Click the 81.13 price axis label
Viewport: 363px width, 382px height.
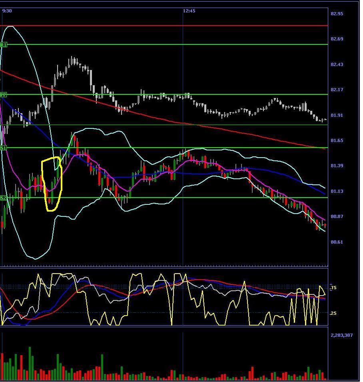[x=337, y=191]
